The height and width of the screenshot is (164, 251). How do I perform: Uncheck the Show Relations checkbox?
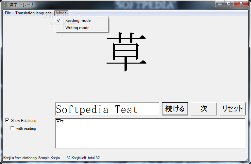(x=8, y=120)
